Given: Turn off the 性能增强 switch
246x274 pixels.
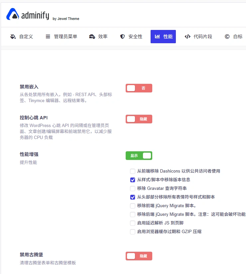Looking at the screenshot, I should tap(139, 156).
